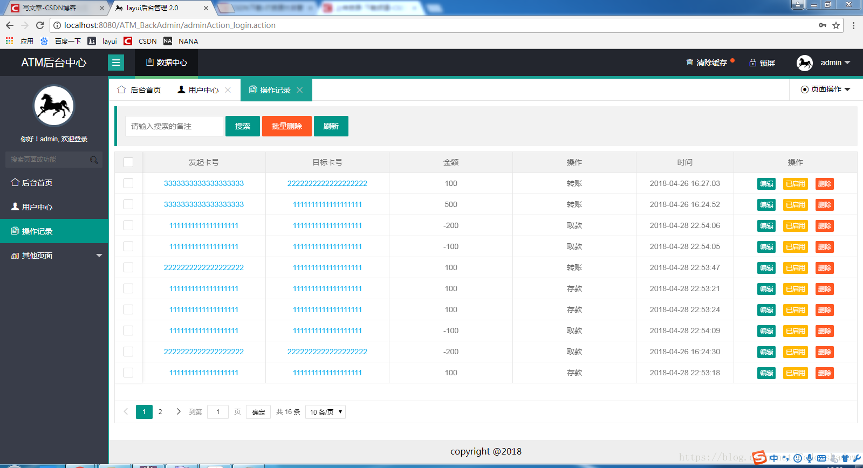Click the lock screen icon 锁屏
Screen dimensions: 863x468
click(753, 63)
